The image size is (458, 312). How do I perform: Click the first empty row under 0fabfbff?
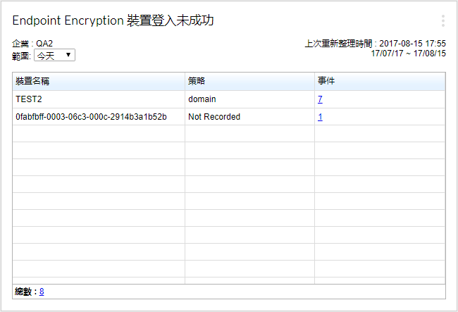tap(99, 134)
